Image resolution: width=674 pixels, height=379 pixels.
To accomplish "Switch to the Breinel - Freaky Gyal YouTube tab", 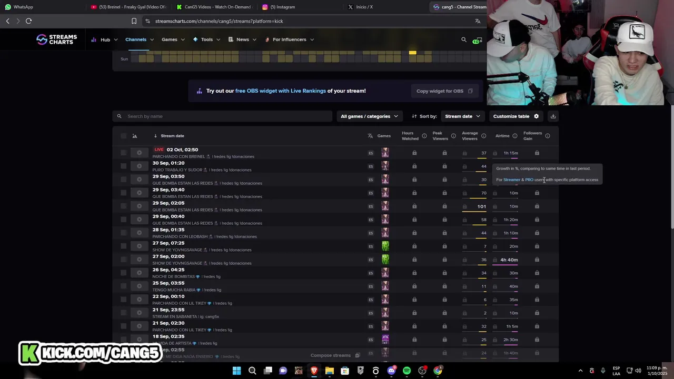I will point(128,7).
